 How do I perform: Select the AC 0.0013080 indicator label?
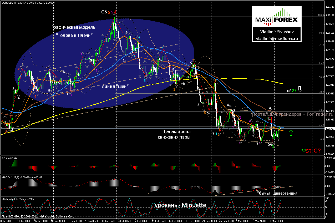[10, 159]
